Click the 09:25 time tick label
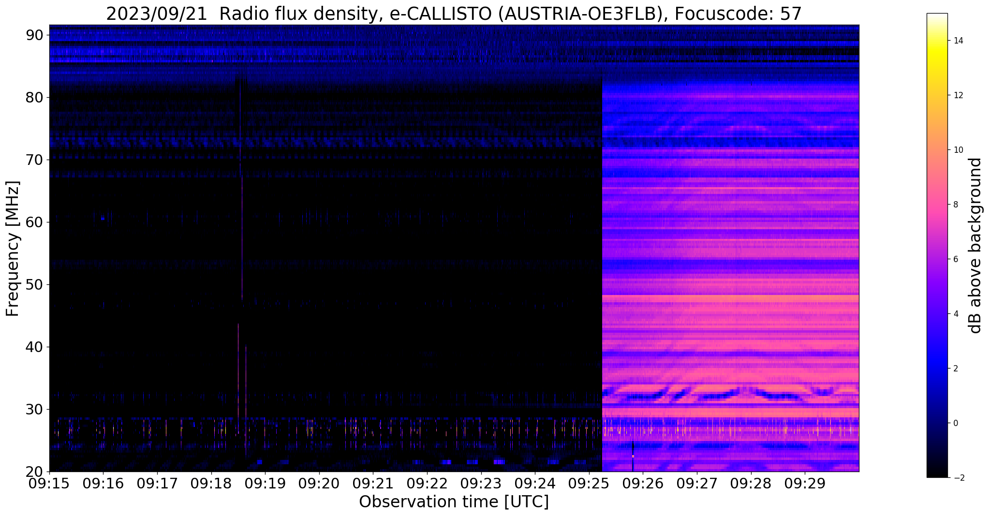990x516 pixels. coord(589,484)
